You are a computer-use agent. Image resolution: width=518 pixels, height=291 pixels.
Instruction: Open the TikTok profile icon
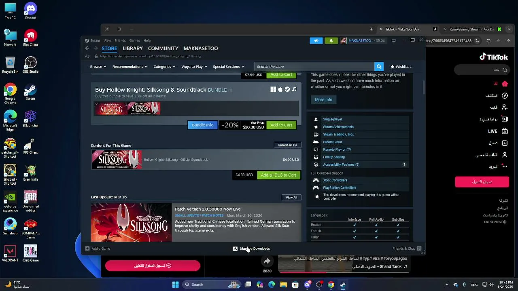click(x=505, y=155)
